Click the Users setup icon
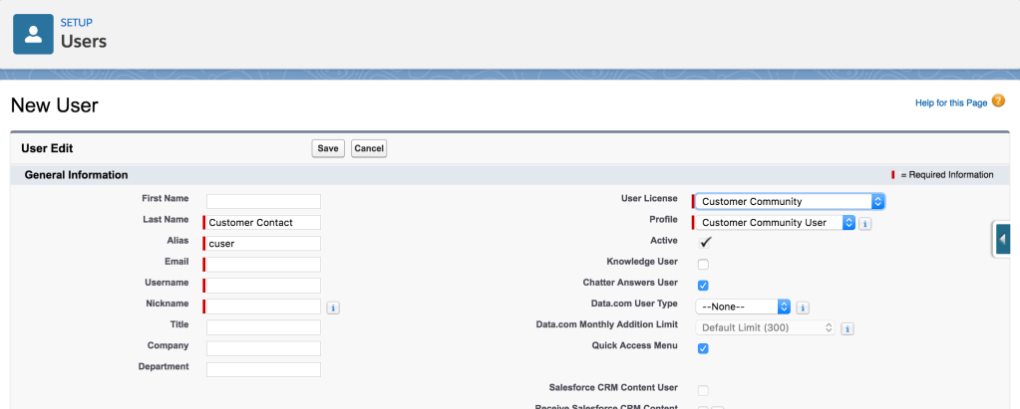 pyautogui.click(x=33, y=34)
